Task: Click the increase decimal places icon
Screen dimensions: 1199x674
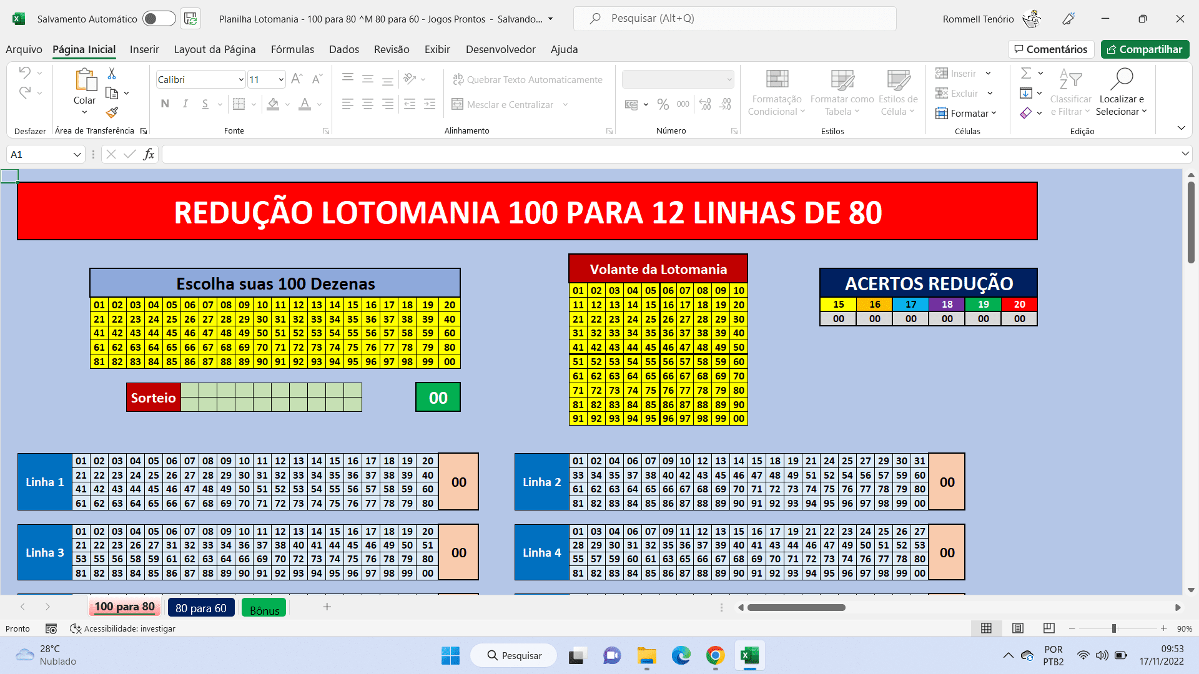Action: 705,104
